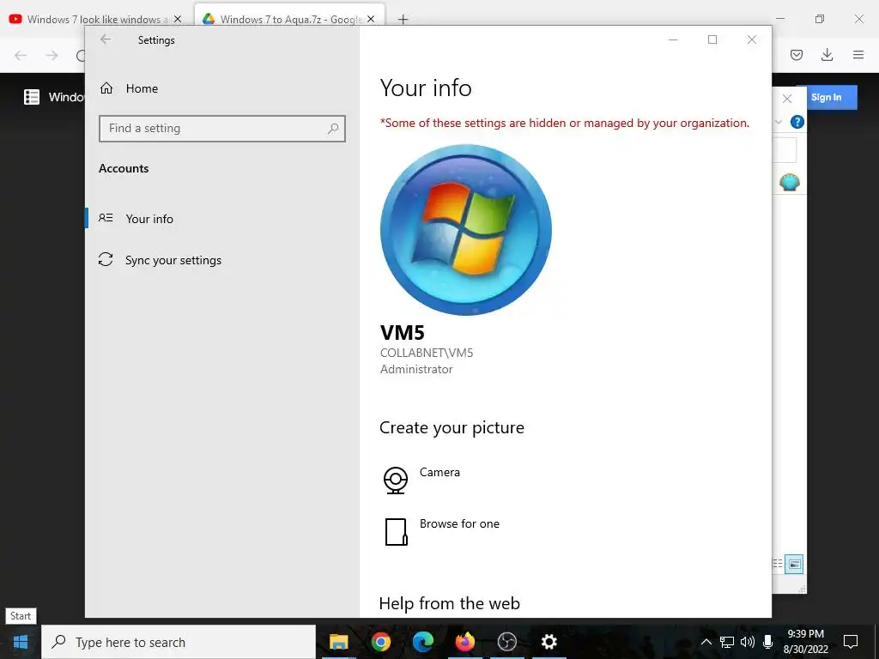
Task: Minimize the Settings window
Action: pos(673,39)
